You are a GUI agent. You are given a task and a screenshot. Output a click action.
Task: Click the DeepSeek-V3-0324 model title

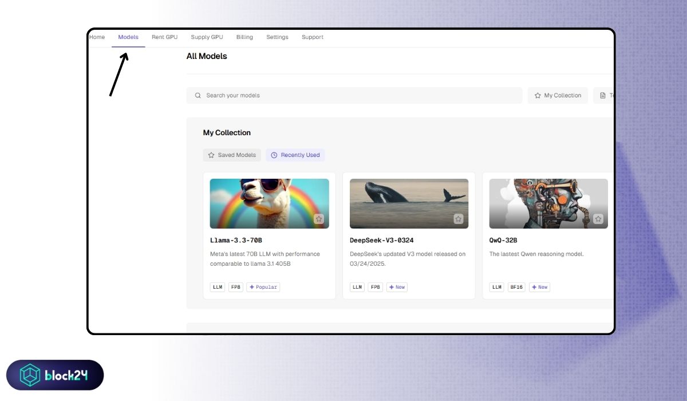point(382,240)
